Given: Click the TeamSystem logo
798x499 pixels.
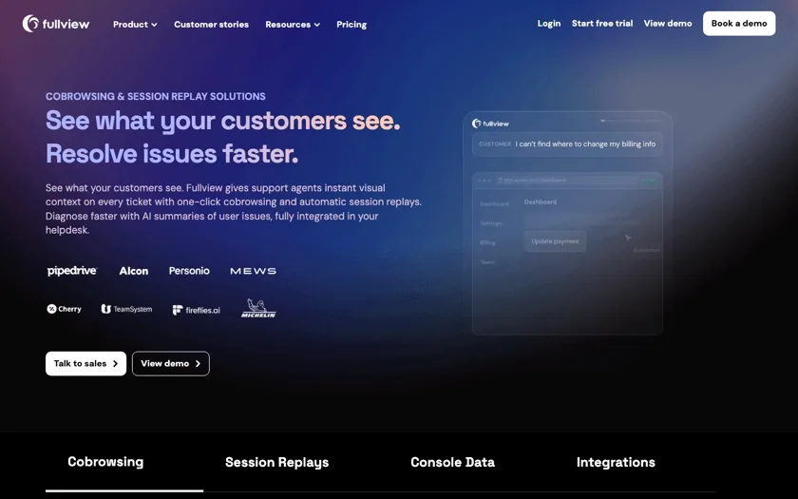Looking at the screenshot, I should click(x=126, y=309).
